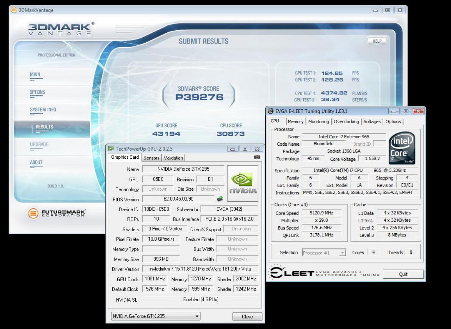Viewport: 451px width, 329px height.
Task: Close the GPU-Z window via title bar
Action: click(x=257, y=149)
